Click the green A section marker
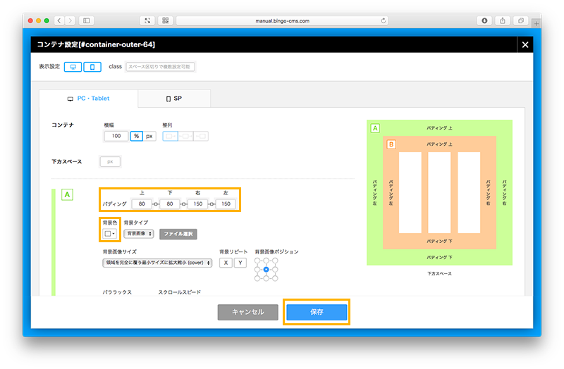The image size is (564, 369). tap(67, 195)
